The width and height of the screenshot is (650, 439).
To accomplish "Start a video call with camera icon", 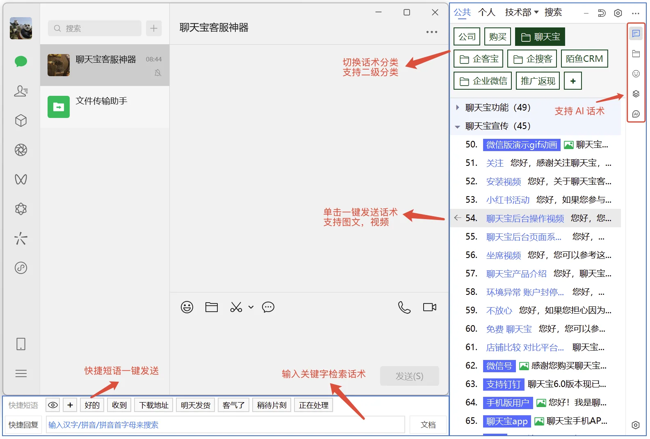I will point(430,307).
